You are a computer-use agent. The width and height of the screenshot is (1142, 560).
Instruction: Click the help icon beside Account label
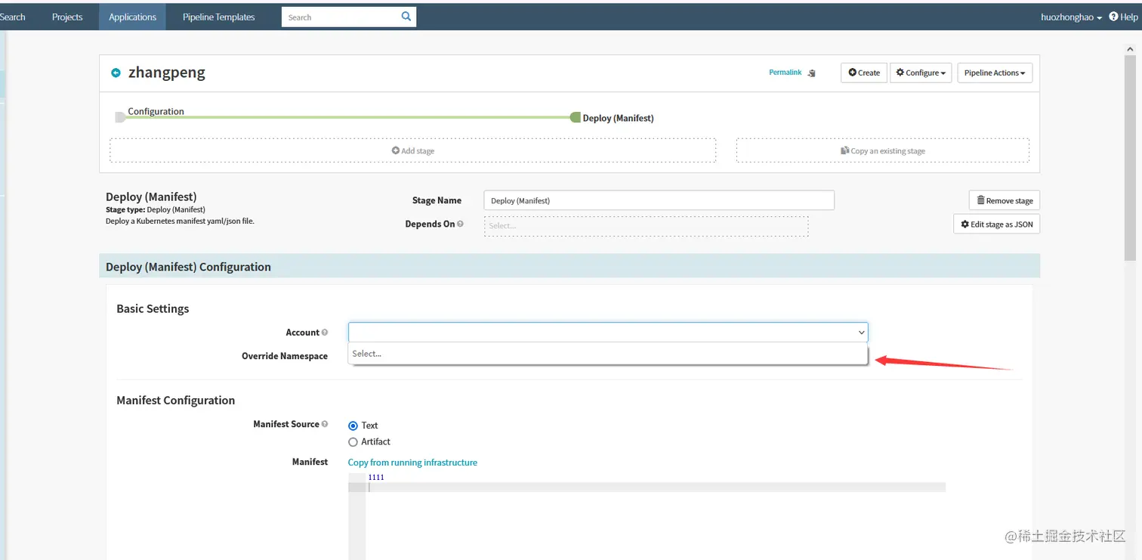(325, 333)
